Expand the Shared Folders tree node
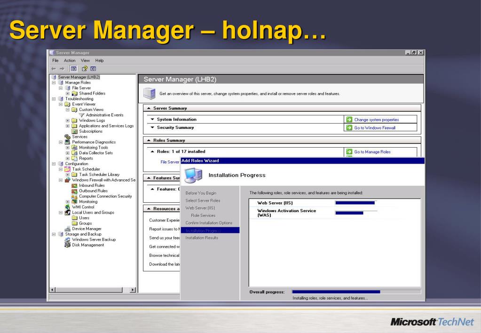 [x=68, y=93]
